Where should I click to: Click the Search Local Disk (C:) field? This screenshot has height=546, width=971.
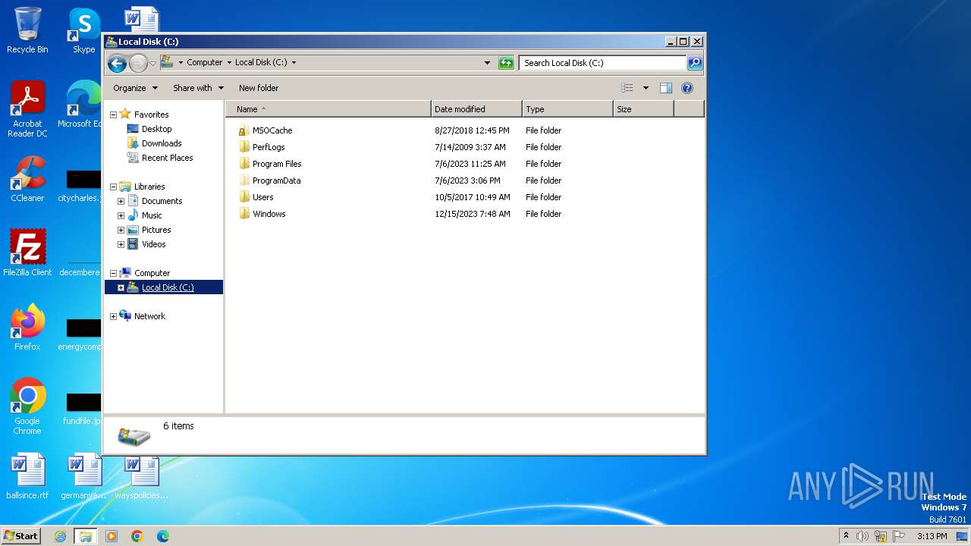(x=603, y=63)
